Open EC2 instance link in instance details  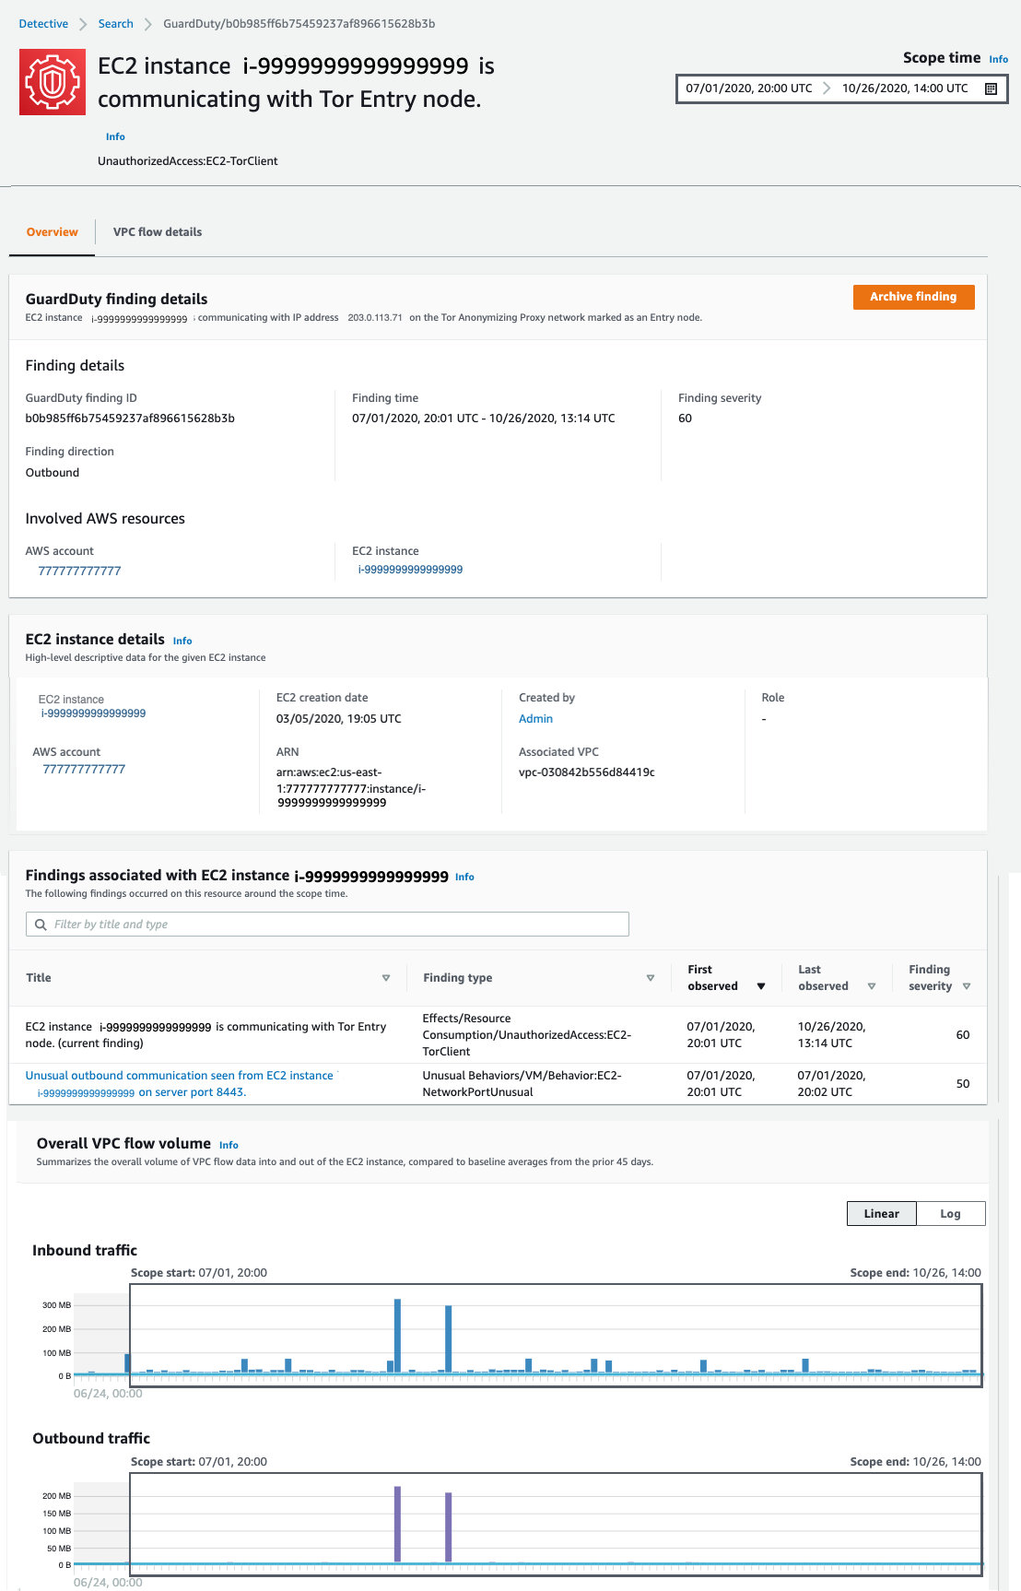pos(93,713)
